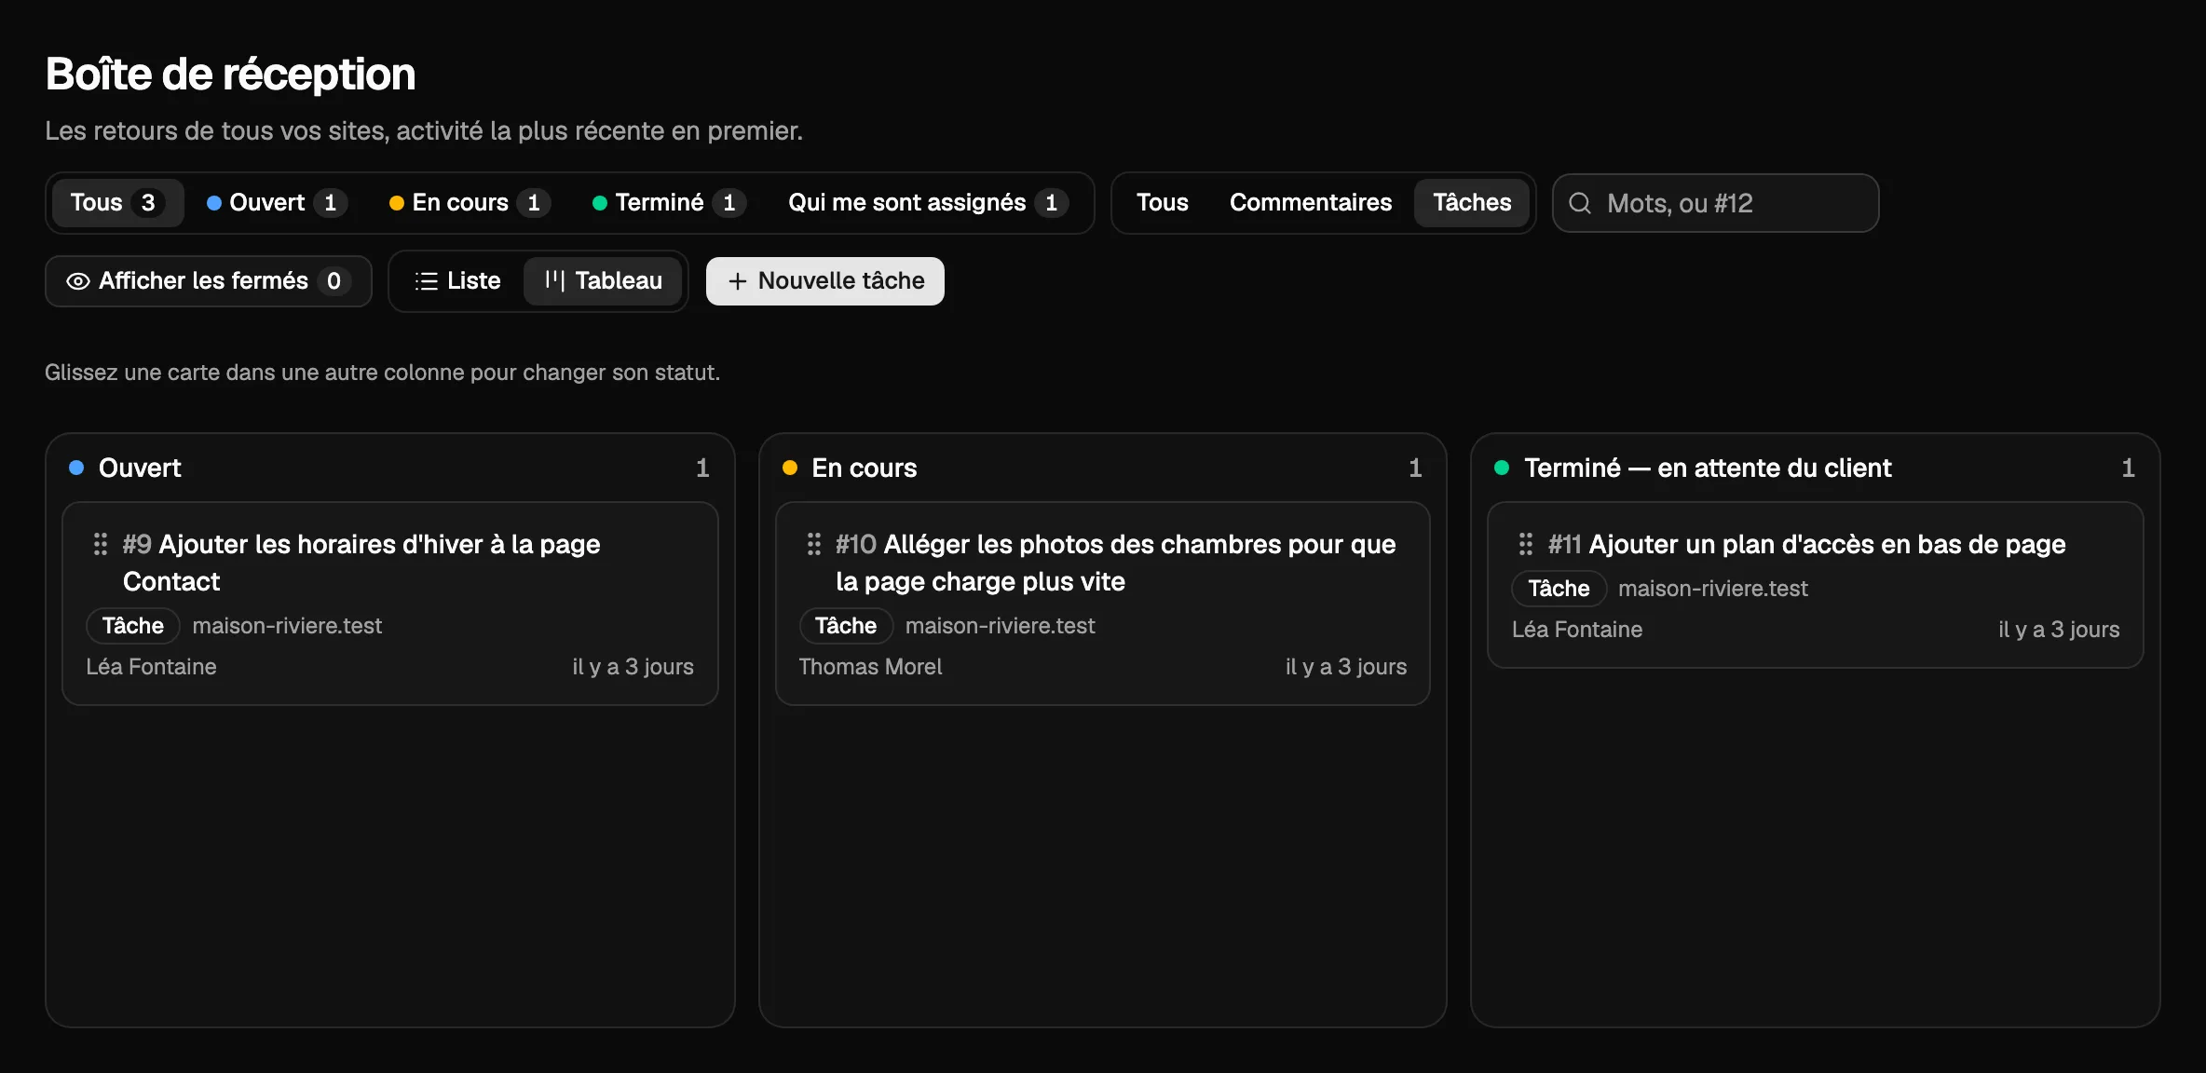The image size is (2206, 1073).
Task: Click the Tâche badge on card #10
Action: (x=846, y=626)
